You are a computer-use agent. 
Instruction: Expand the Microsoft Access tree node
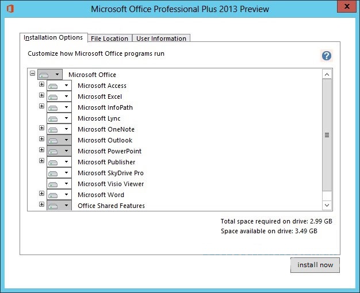[x=41, y=84]
